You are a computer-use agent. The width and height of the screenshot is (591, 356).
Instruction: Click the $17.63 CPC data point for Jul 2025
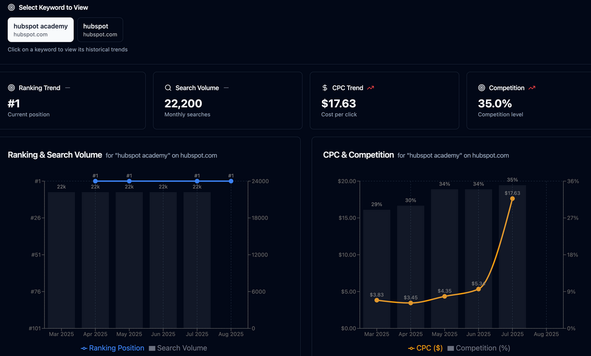point(512,199)
